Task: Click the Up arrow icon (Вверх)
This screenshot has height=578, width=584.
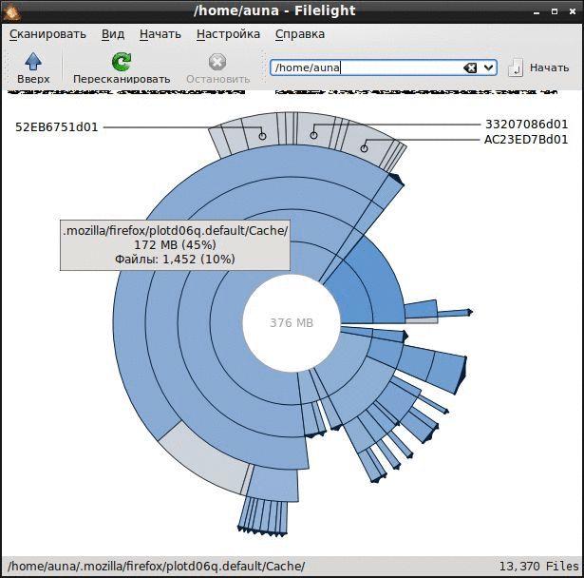Action: (x=33, y=62)
